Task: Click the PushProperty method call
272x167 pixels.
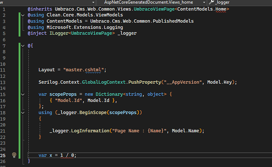Action: pyautogui.click(x=145, y=82)
